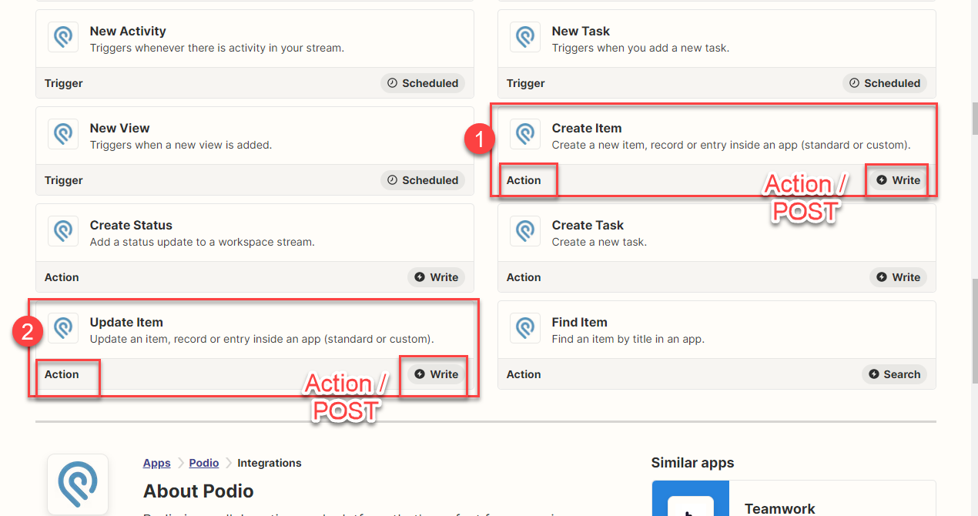978x516 pixels.
Task: Click 'Find an item by title in an app.' text
Action: point(628,339)
